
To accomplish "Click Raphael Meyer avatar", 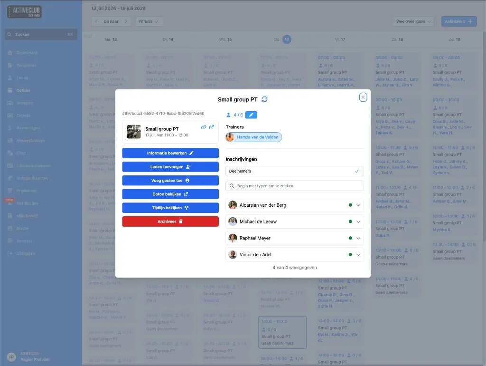I will [233, 238].
